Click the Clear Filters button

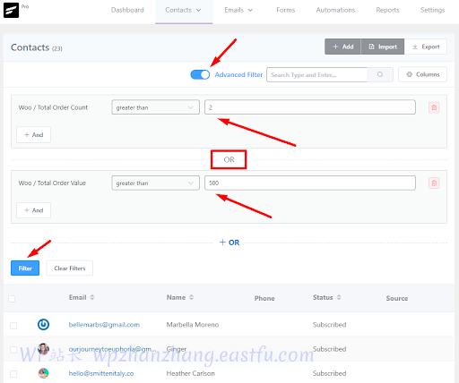(70, 268)
